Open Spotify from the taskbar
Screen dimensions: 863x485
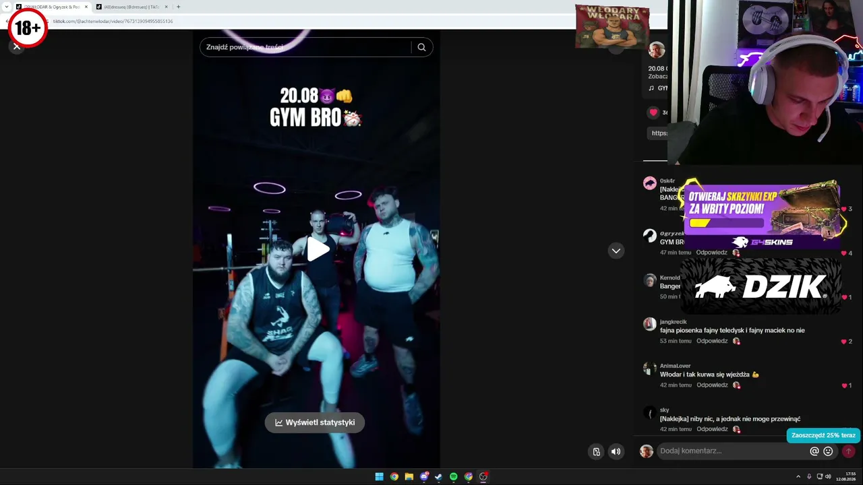(x=453, y=477)
